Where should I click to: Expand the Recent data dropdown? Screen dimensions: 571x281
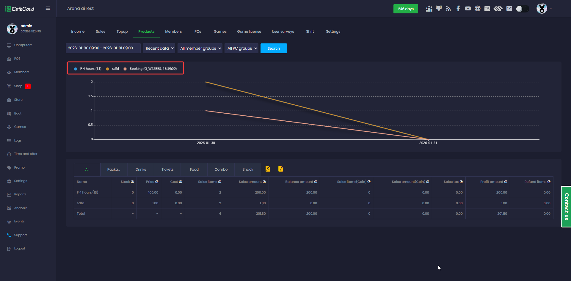click(x=159, y=48)
